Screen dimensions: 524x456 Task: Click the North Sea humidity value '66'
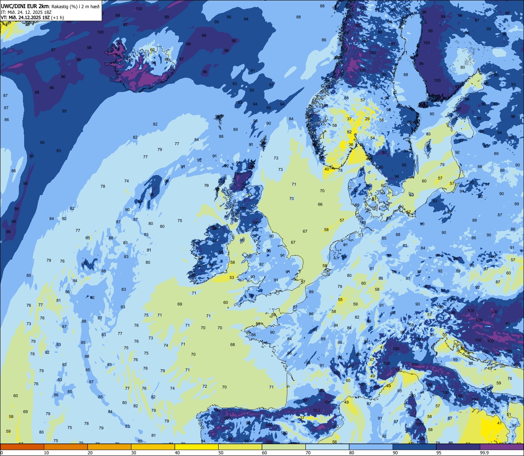[x=320, y=204]
